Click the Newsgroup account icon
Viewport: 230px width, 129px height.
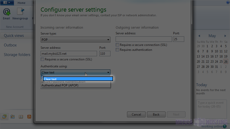pos(20,14)
